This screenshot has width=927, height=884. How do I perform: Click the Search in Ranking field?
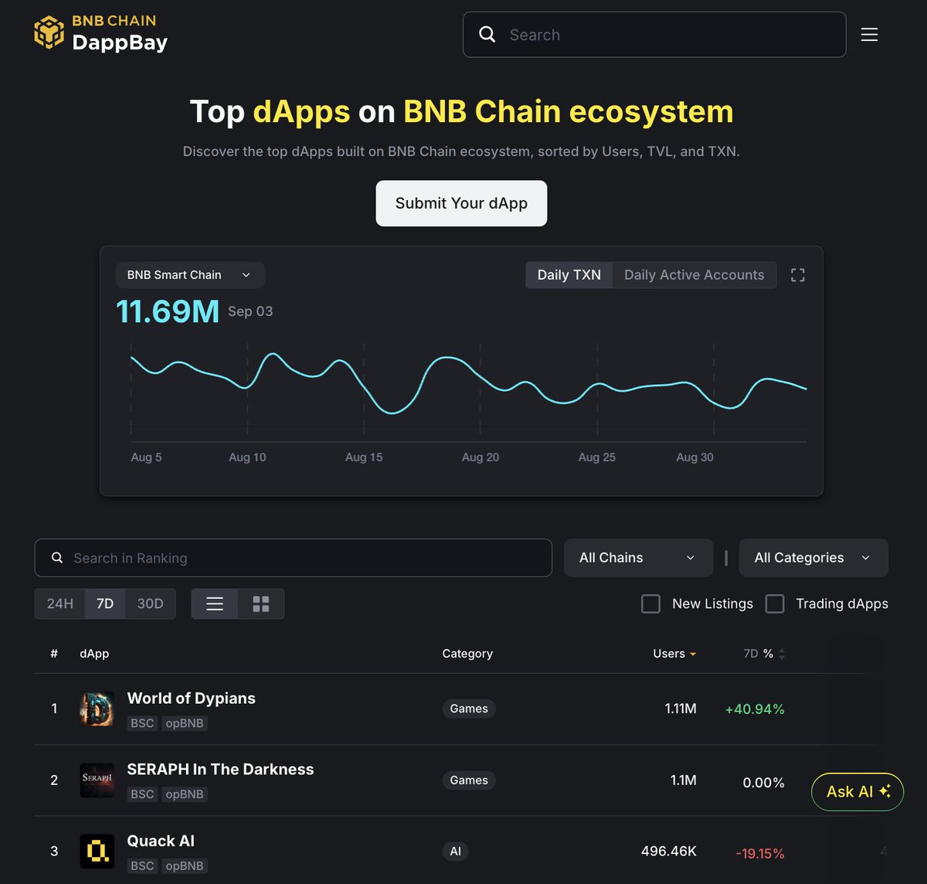tap(294, 558)
